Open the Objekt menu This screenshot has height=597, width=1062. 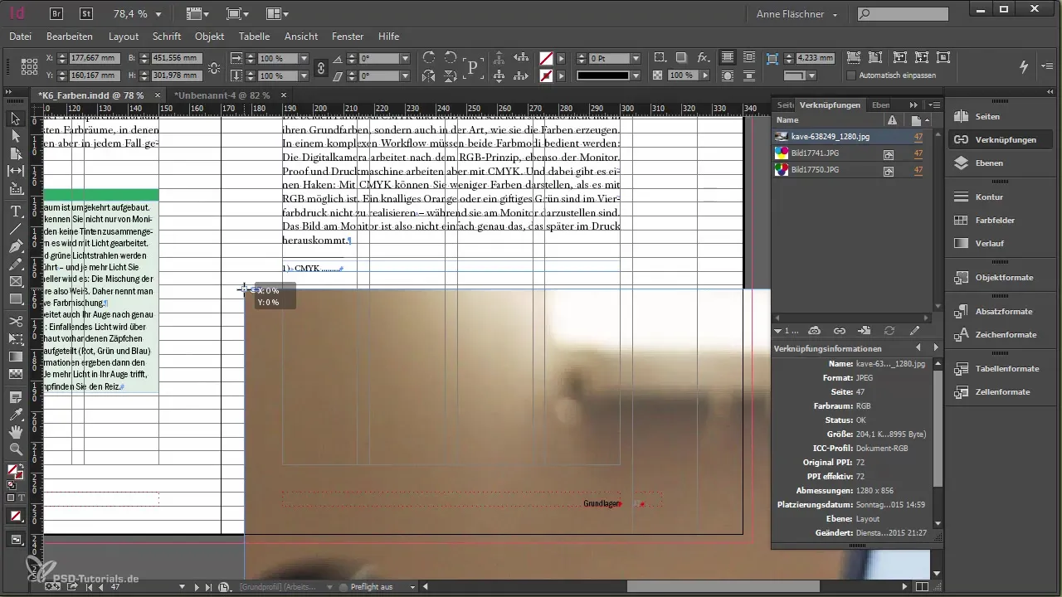(210, 36)
